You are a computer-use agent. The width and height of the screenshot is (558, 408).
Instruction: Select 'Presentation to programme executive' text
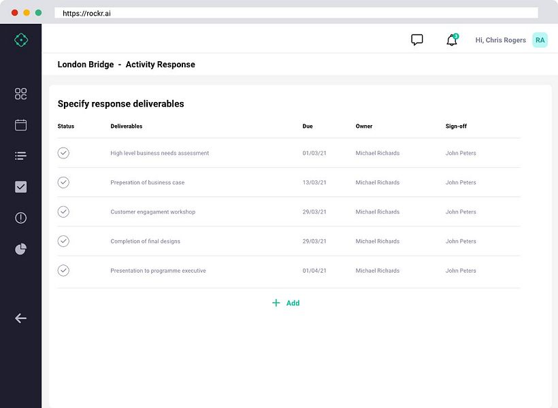(x=158, y=271)
